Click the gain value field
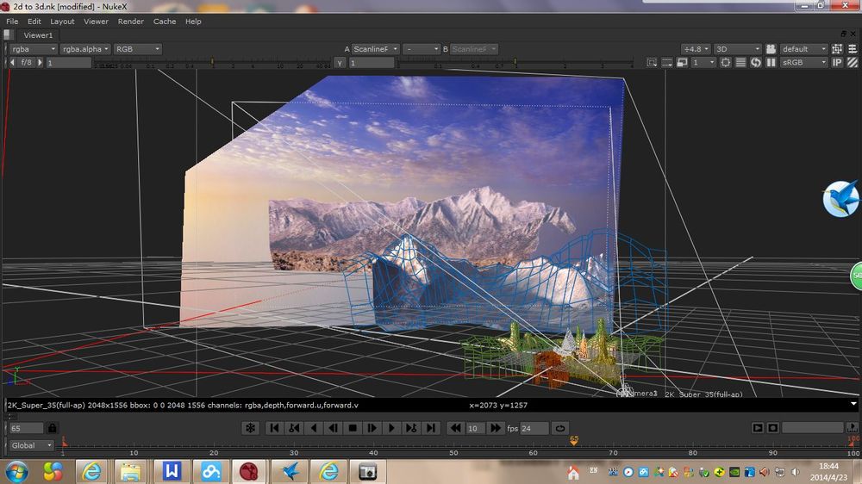Screen dimensions: 862x484 68,63
